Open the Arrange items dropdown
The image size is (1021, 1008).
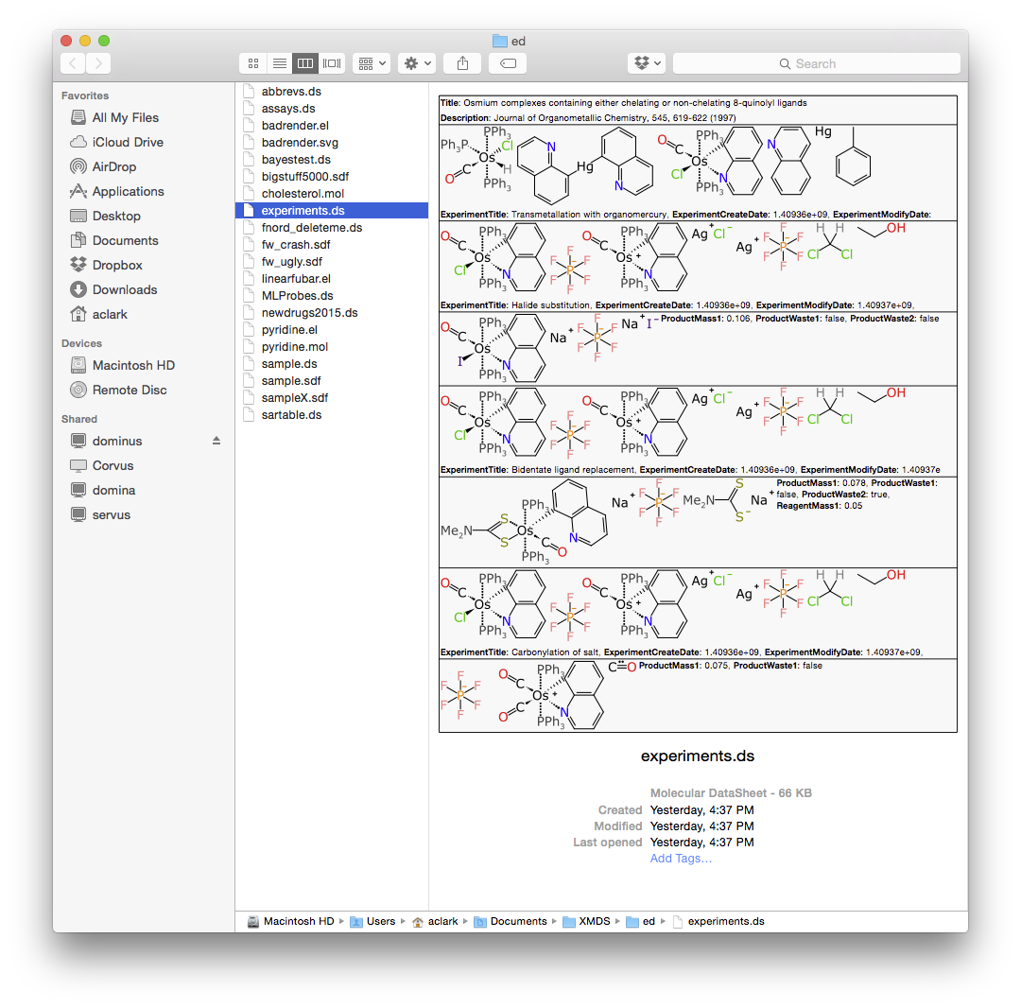pyautogui.click(x=371, y=63)
